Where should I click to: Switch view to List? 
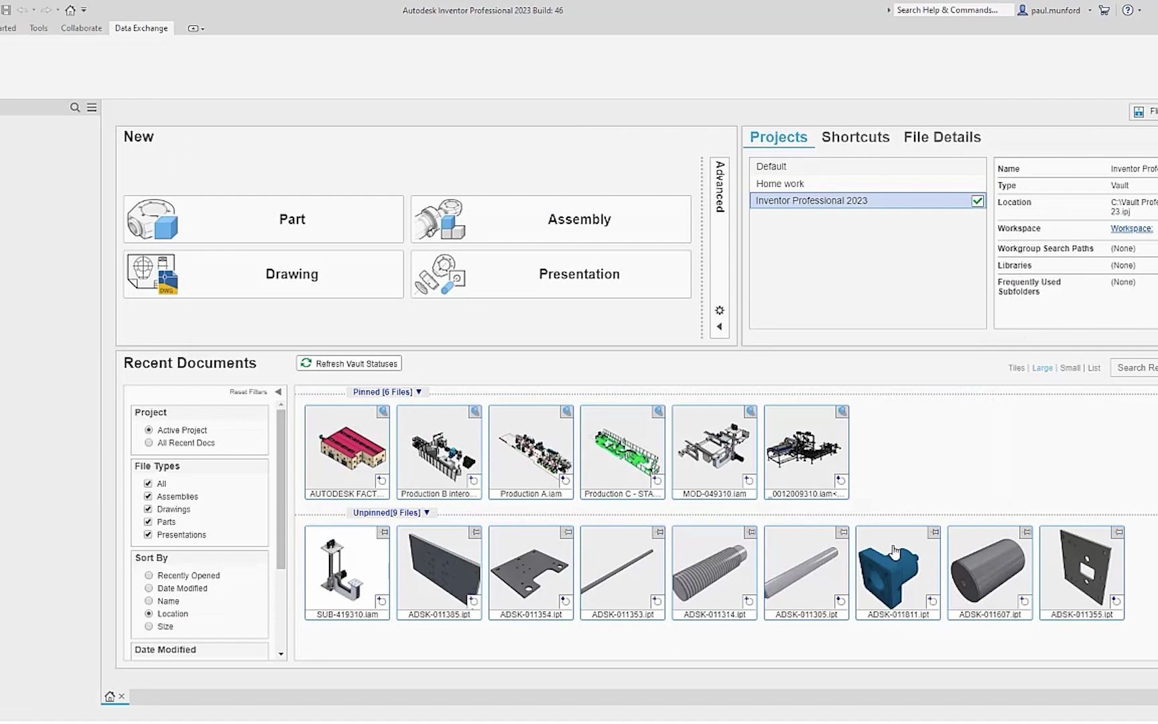click(1094, 368)
